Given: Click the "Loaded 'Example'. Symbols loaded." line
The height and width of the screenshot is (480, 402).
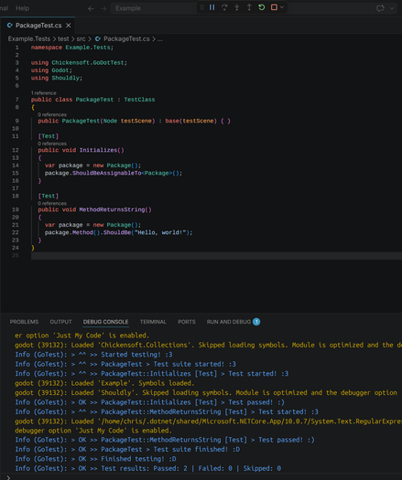Looking at the screenshot, I should [104, 383].
